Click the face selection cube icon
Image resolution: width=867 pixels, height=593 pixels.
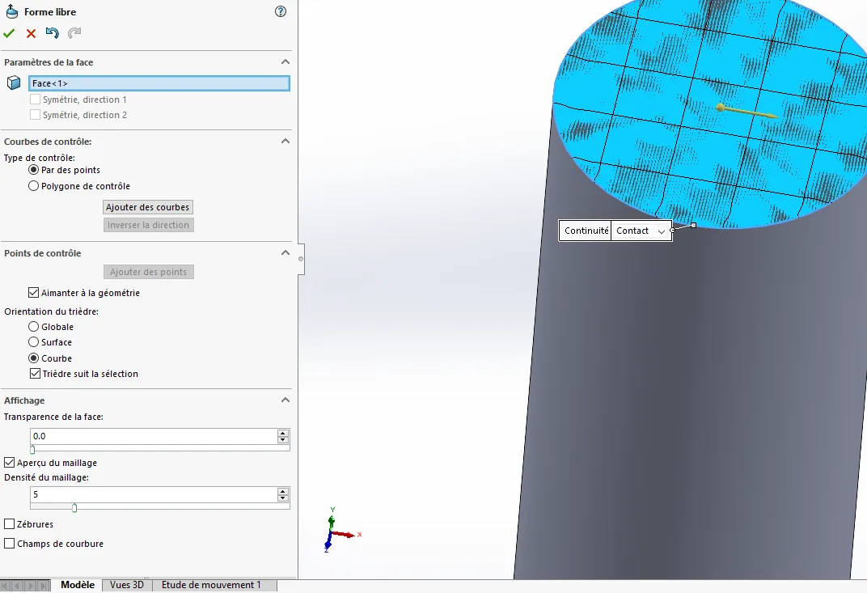pyautogui.click(x=14, y=83)
